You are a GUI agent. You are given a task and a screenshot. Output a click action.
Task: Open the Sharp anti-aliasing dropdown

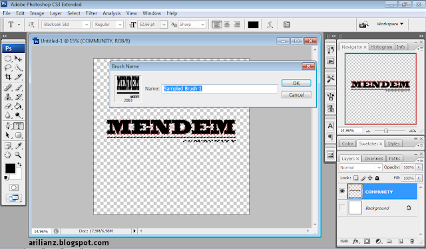[x=202, y=25]
